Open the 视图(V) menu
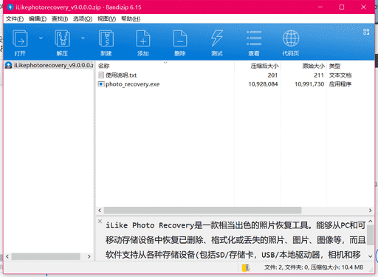This screenshot has width=378, height=277. 106,19
